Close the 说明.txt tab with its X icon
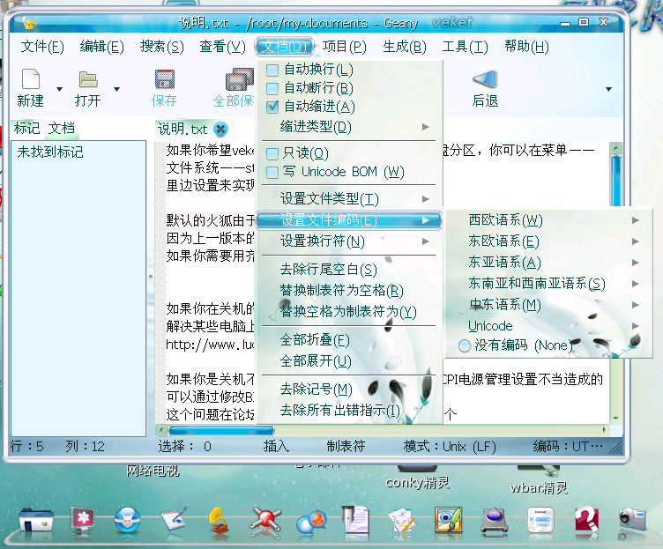Image resolution: width=663 pixels, height=549 pixels. pyautogui.click(x=220, y=129)
